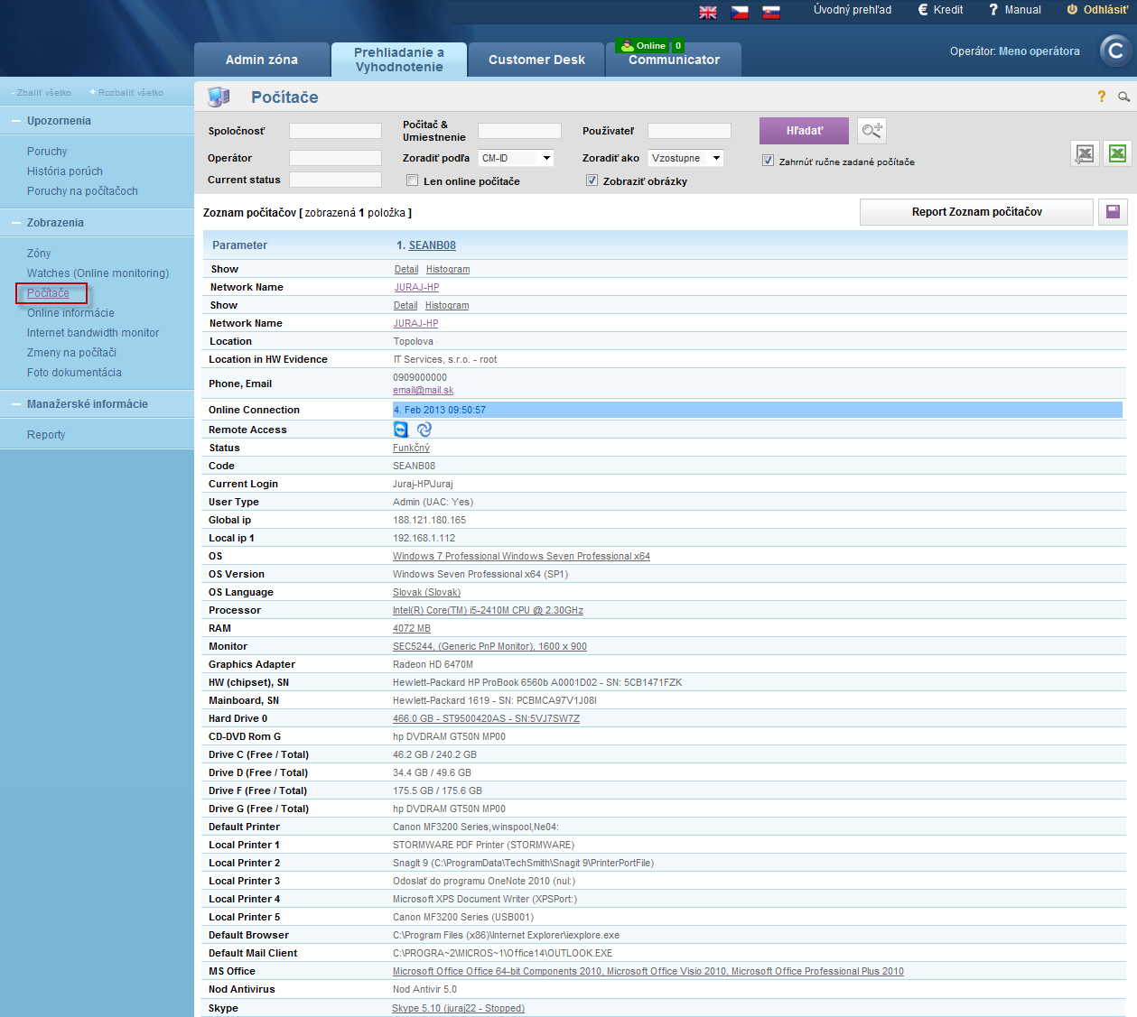
Task: Focus the Používateľ input field
Action: 689,131
